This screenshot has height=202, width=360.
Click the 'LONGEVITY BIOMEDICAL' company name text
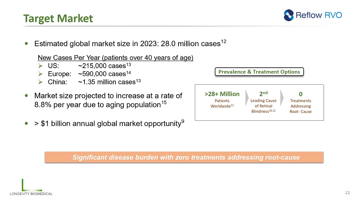coord(31,194)
